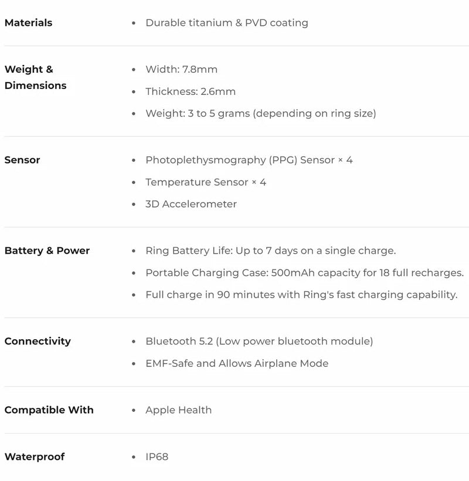
Task: Select the Connectivity row heading
Action: pos(38,342)
